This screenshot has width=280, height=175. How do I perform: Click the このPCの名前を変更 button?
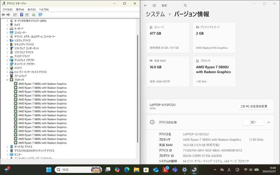click(254, 106)
